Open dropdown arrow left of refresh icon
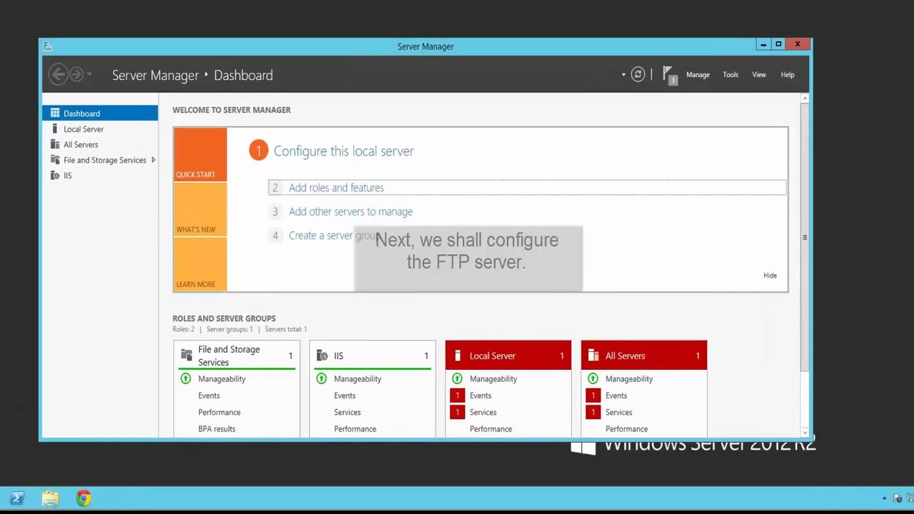This screenshot has height=514, width=914. pyautogui.click(x=623, y=74)
